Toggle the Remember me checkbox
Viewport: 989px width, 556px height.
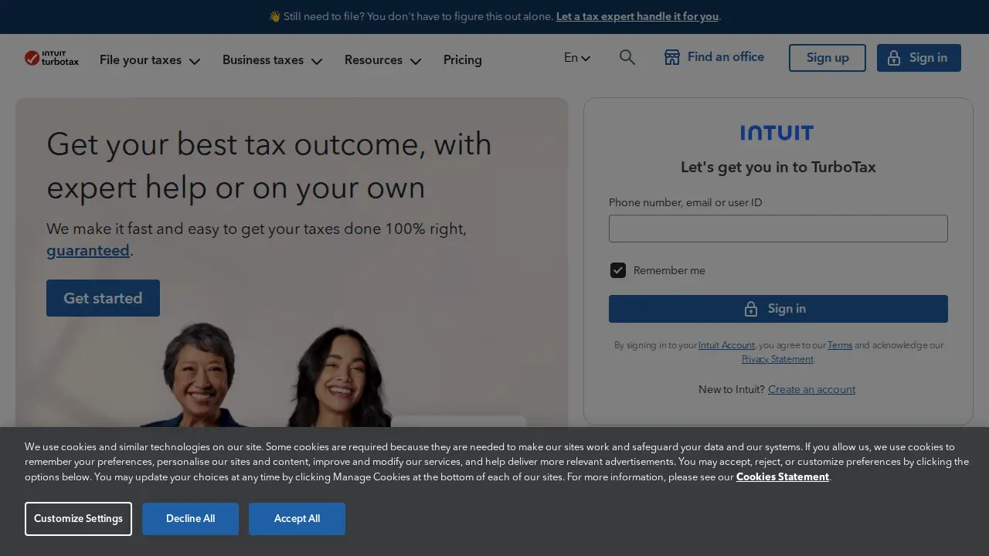click(617, 270)
